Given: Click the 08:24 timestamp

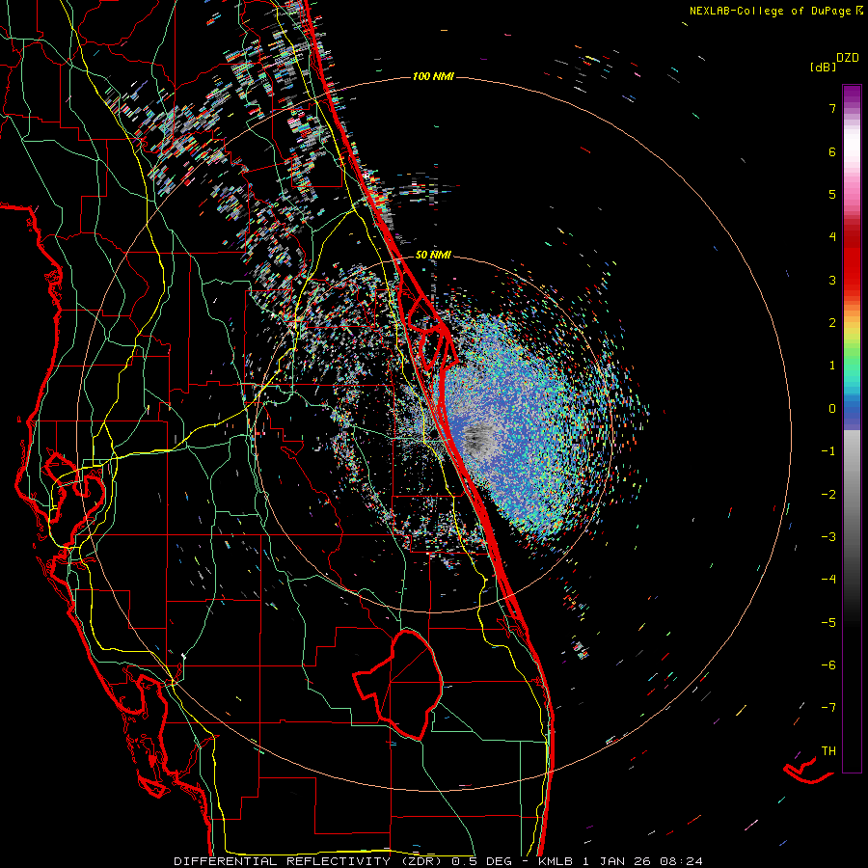Looking at the screenshot, I should [x=682, y=861].
